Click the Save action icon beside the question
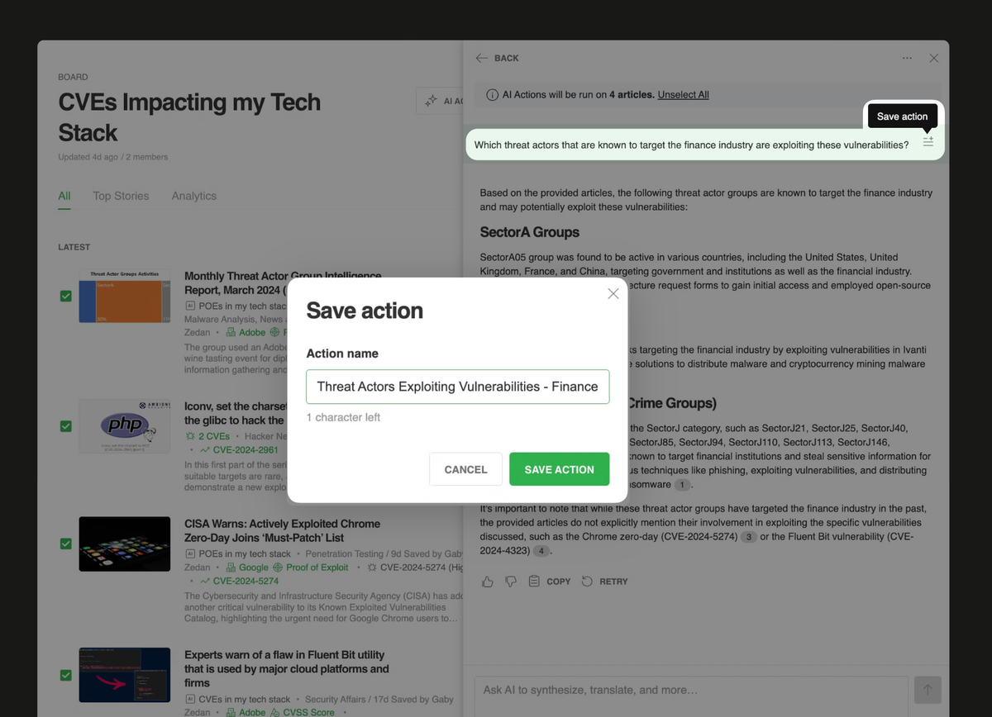Image resolution: width=992 pixels, height=717 pixels. tap(928, 141)
